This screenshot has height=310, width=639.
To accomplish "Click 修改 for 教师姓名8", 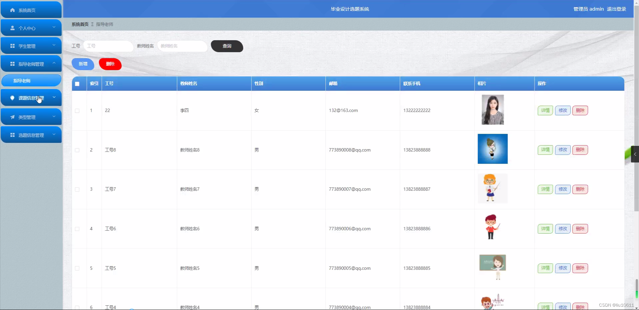I will pos(563,150).
